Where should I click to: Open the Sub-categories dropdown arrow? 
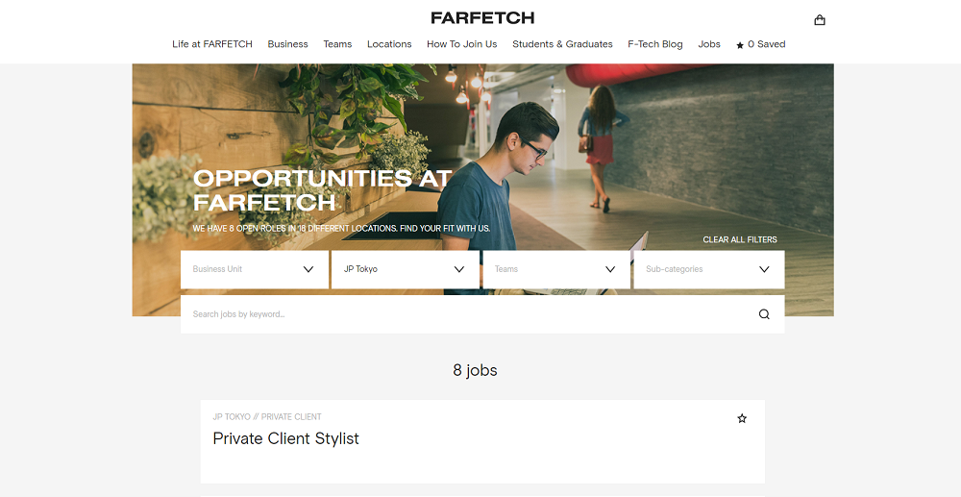764,269
